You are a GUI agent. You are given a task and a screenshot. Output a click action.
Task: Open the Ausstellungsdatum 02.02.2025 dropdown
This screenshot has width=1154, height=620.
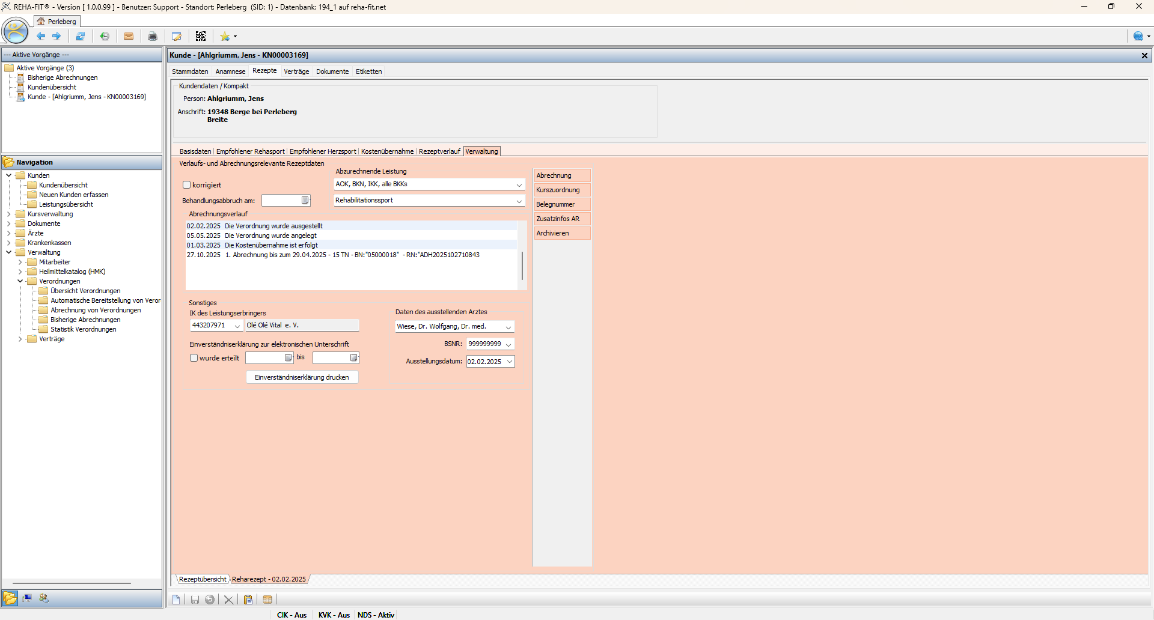pyautogui.click(x=510, y=362)
